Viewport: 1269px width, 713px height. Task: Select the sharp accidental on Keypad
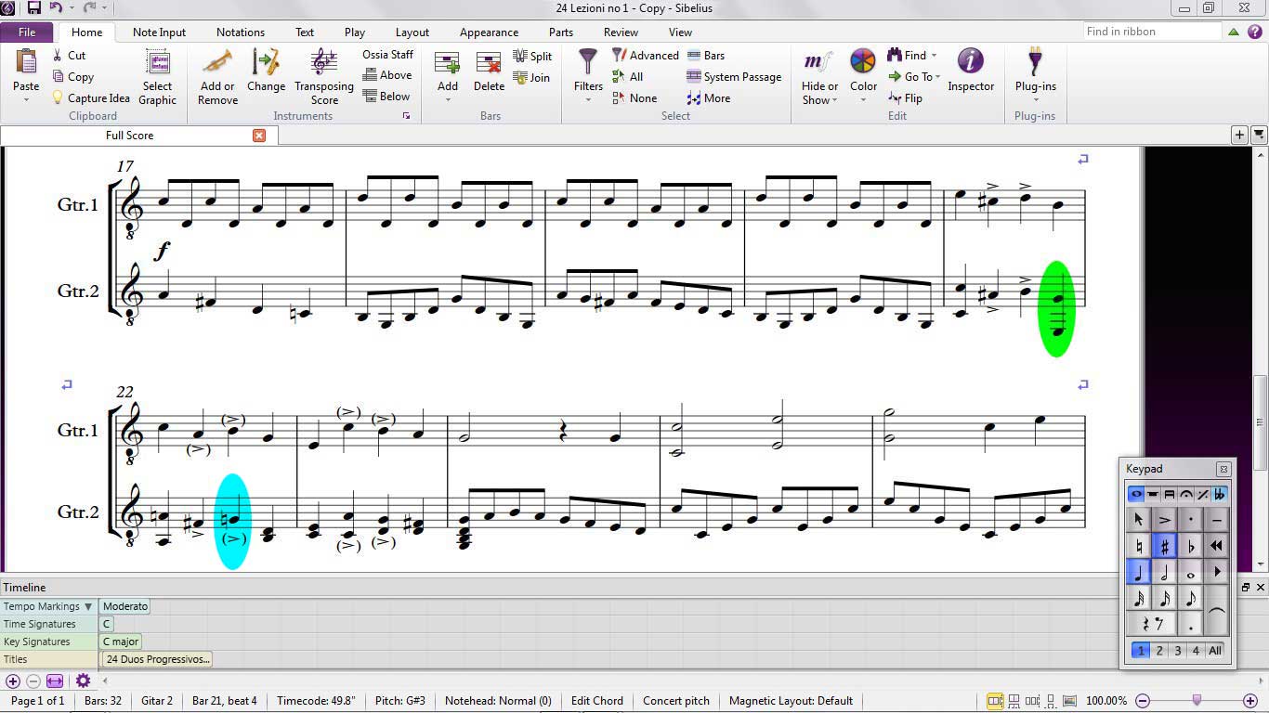click(1164, 546)
